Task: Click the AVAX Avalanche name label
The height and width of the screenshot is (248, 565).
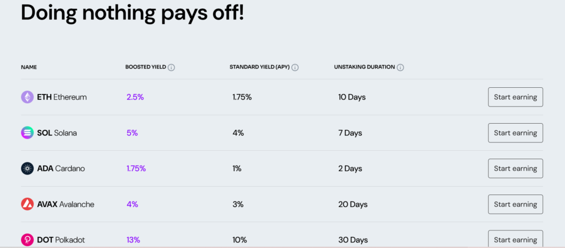Action: coord(66,204)
